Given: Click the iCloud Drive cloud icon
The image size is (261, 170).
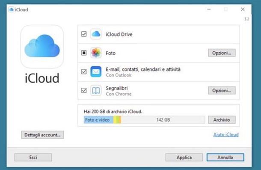Looking at the screenshot, I should (96, 34).
